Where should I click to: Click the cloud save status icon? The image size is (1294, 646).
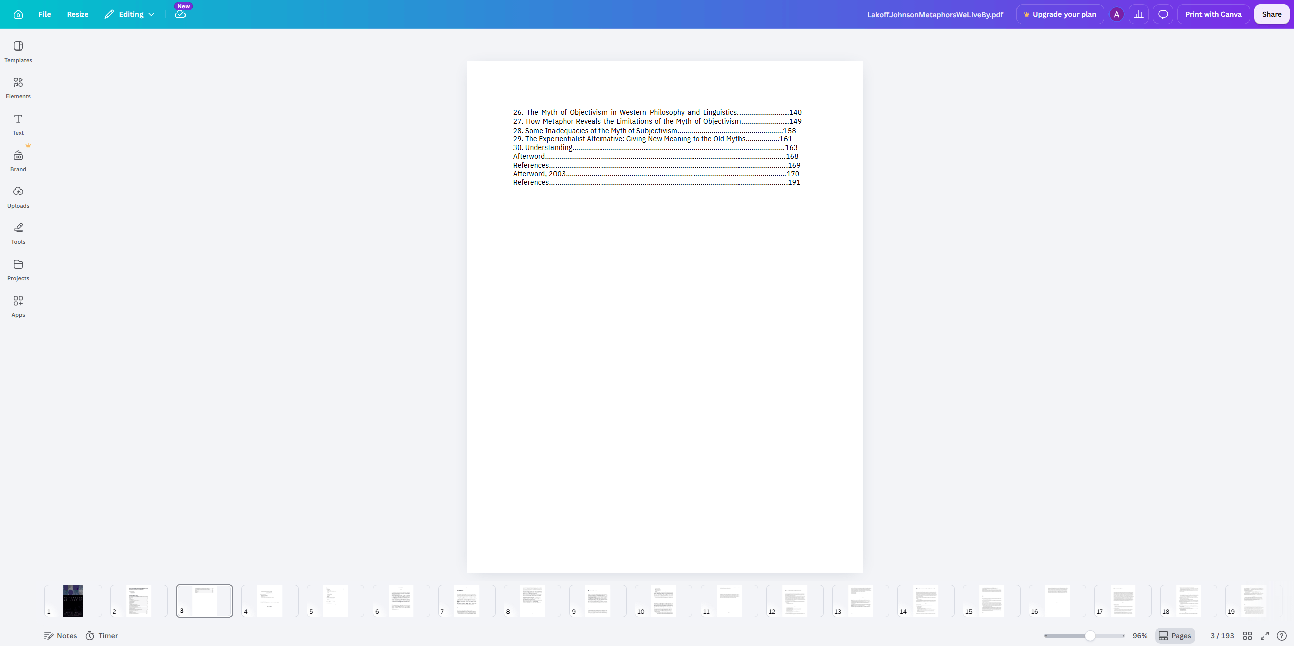tap(180, 14)
